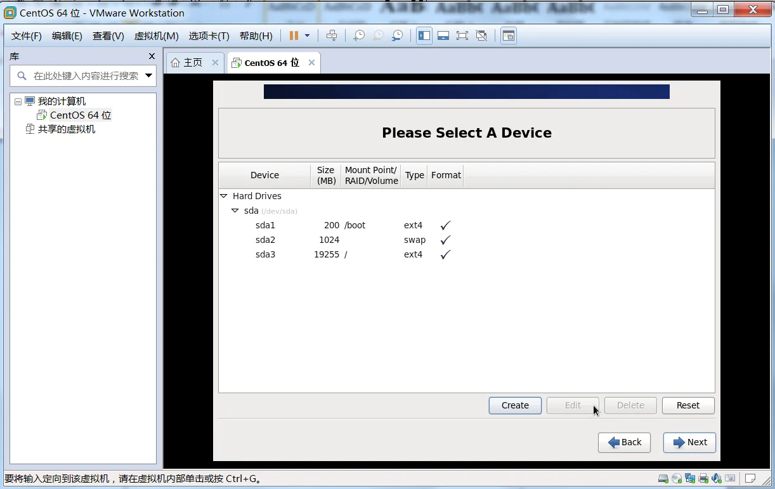The width and height of the screenshot is (775, 489).
Task: Collapse the Hard Drives disclosure triangle
Action: tap(224, 196)
